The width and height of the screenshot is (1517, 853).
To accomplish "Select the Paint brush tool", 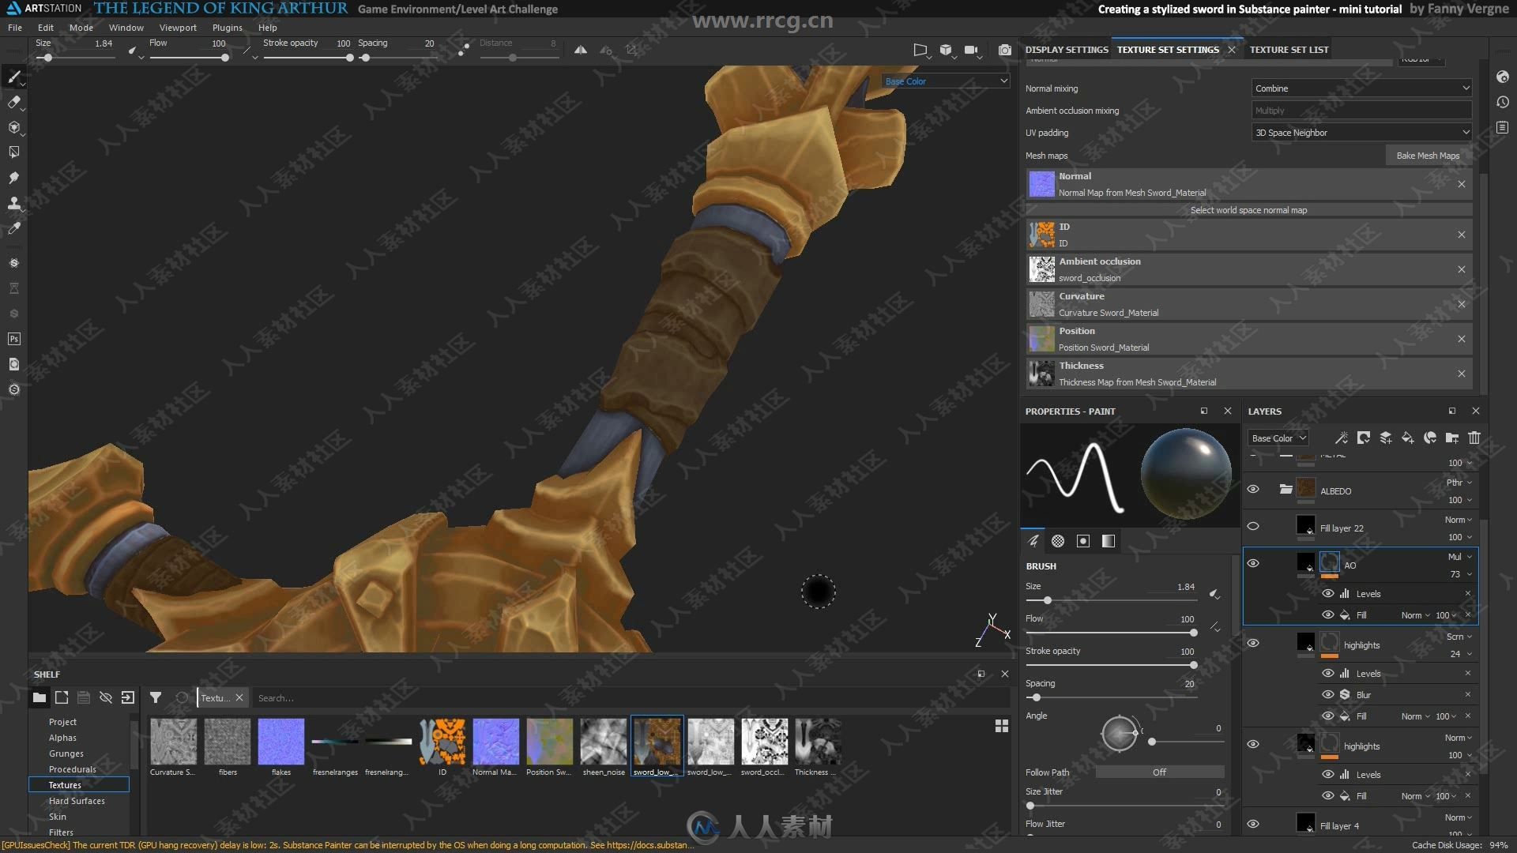I will pyautogui.click(x=13, y=77).
